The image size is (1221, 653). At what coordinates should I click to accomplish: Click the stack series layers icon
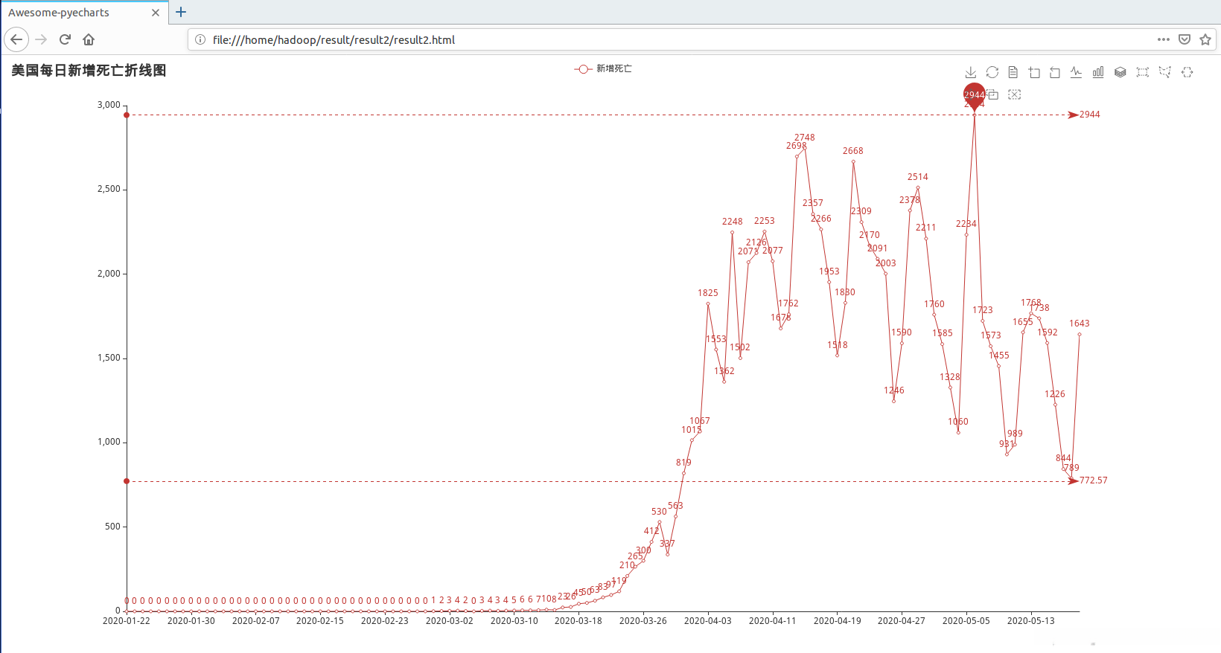click(x=1120, y=72)
